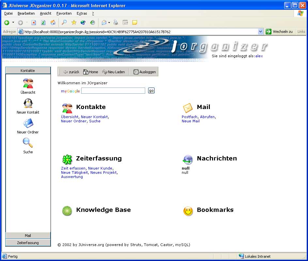Click the Übersicht contacts icon in sidebar
This screenshot has height=261, width=308.
[28, 84]
